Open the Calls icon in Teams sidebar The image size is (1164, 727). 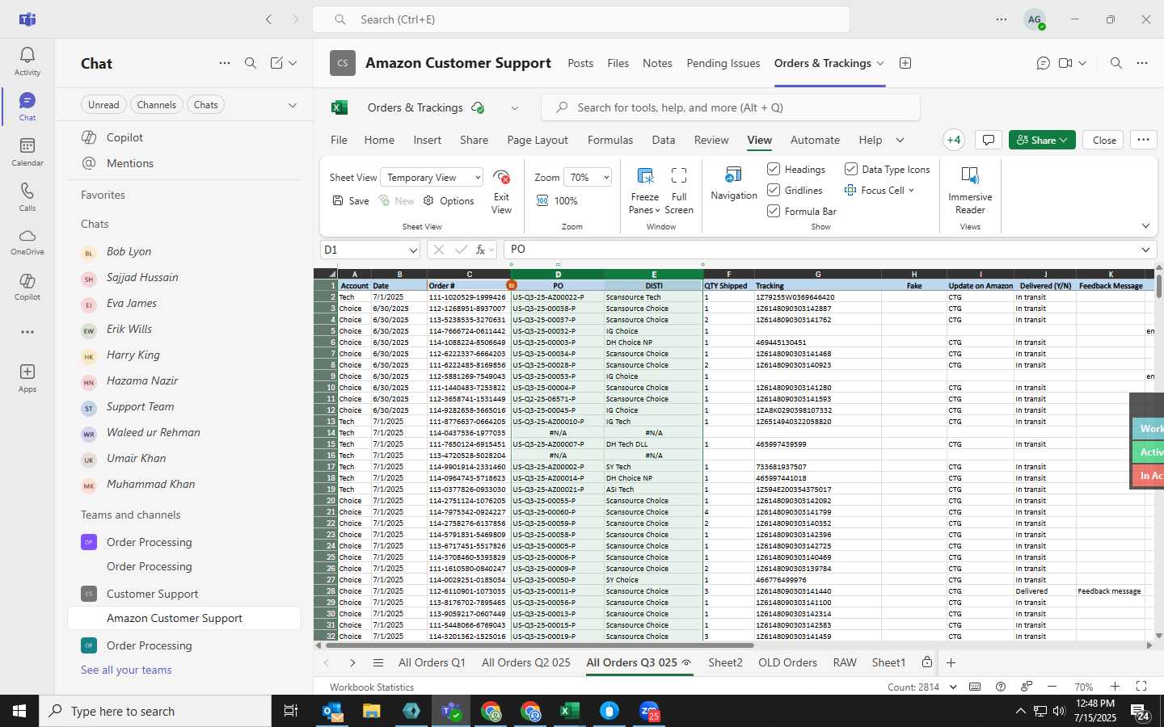(27, 197)
